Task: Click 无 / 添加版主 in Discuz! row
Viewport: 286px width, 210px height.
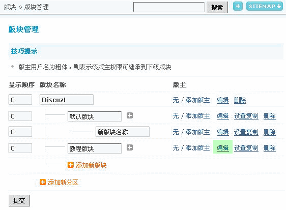Action: pyautogui.click(x=191, y=100)
